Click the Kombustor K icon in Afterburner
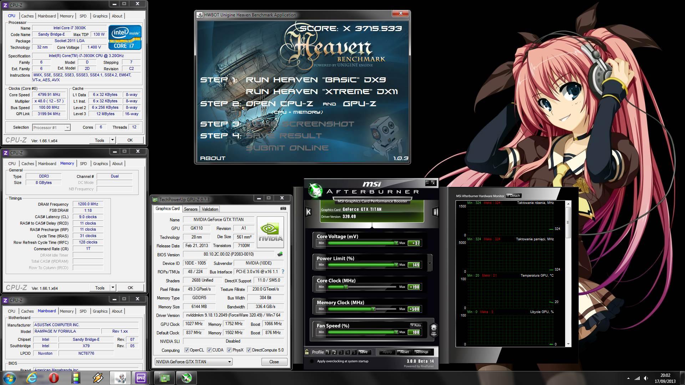Screen dimensions: 685x385 (x=308, y=212)
